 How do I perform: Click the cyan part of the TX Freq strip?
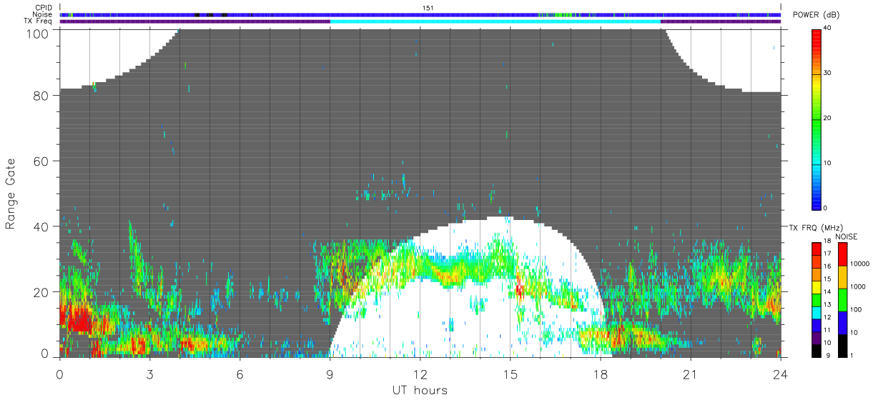tap(495, 21)
